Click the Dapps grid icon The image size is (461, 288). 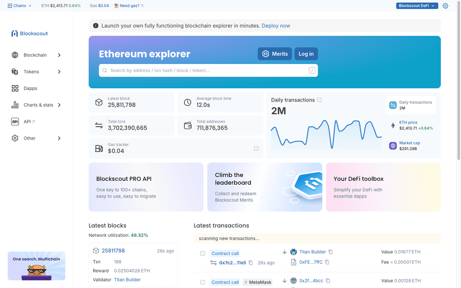click(15, 88)
